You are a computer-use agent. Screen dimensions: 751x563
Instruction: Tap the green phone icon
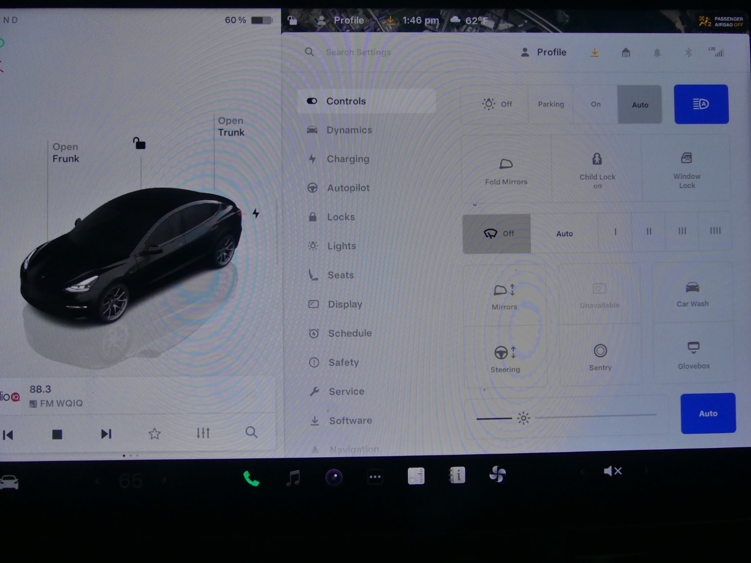pos(251,478)
